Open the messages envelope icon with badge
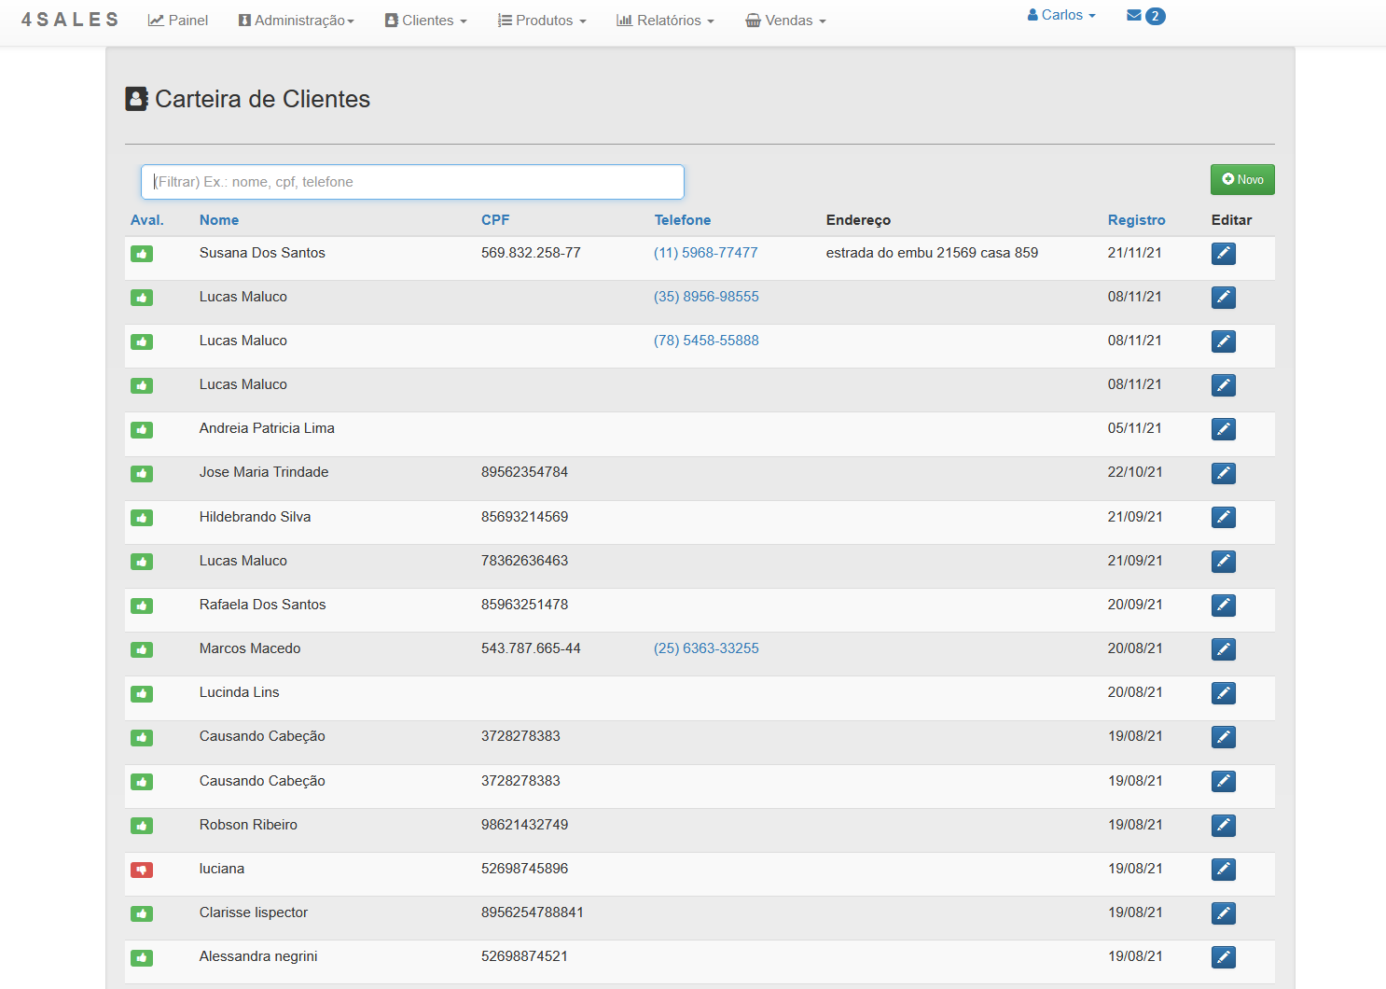The height and width of the screenshot is (989, 1386). 1145,16
